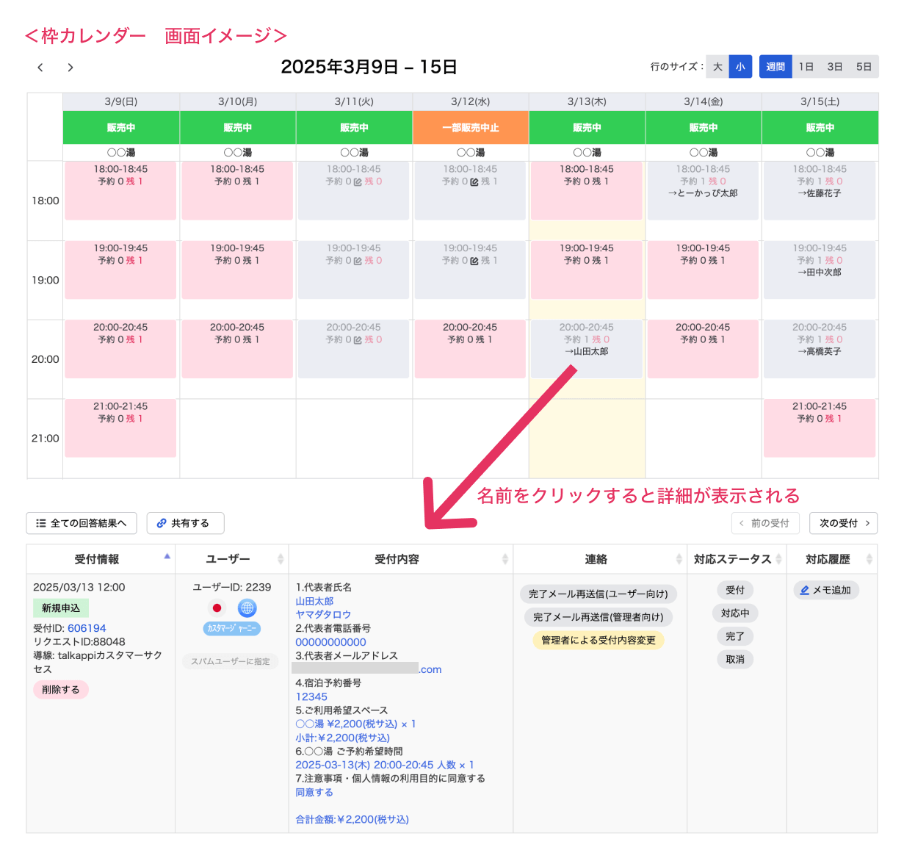This screenshot has height=861, width=904.
Task: Click the memo-add pencil button
Action: point(825,590)
